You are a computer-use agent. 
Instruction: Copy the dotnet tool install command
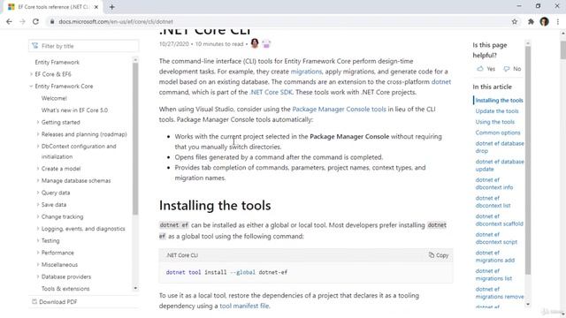439,255
